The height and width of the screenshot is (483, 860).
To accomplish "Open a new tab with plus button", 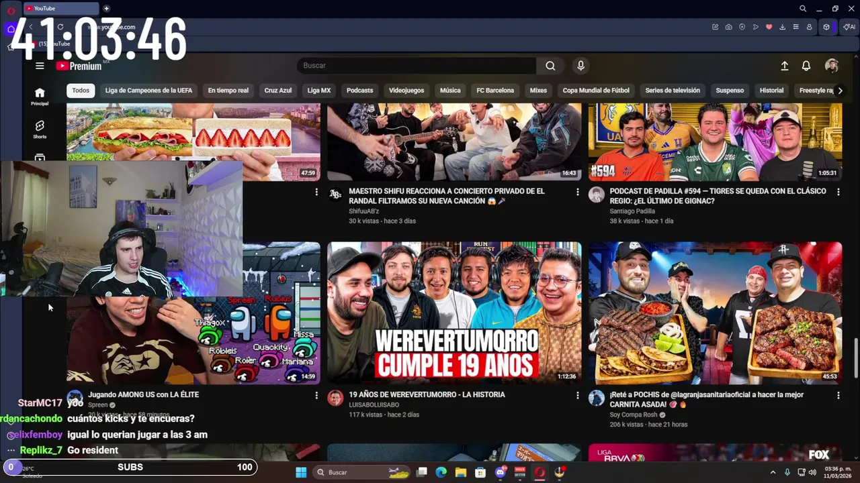I will 106,9.
